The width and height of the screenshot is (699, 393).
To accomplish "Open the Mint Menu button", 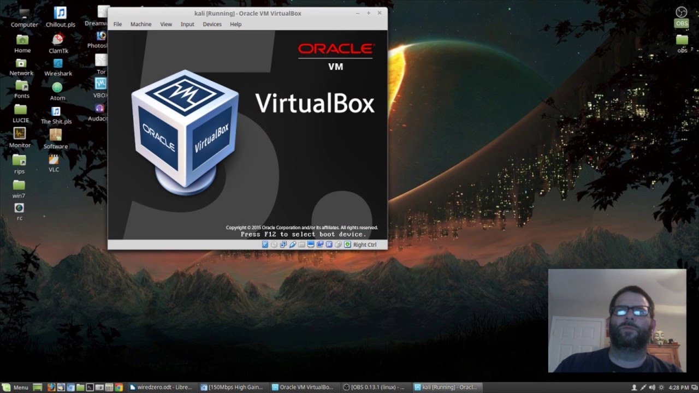I will click(x=15, y=388).
